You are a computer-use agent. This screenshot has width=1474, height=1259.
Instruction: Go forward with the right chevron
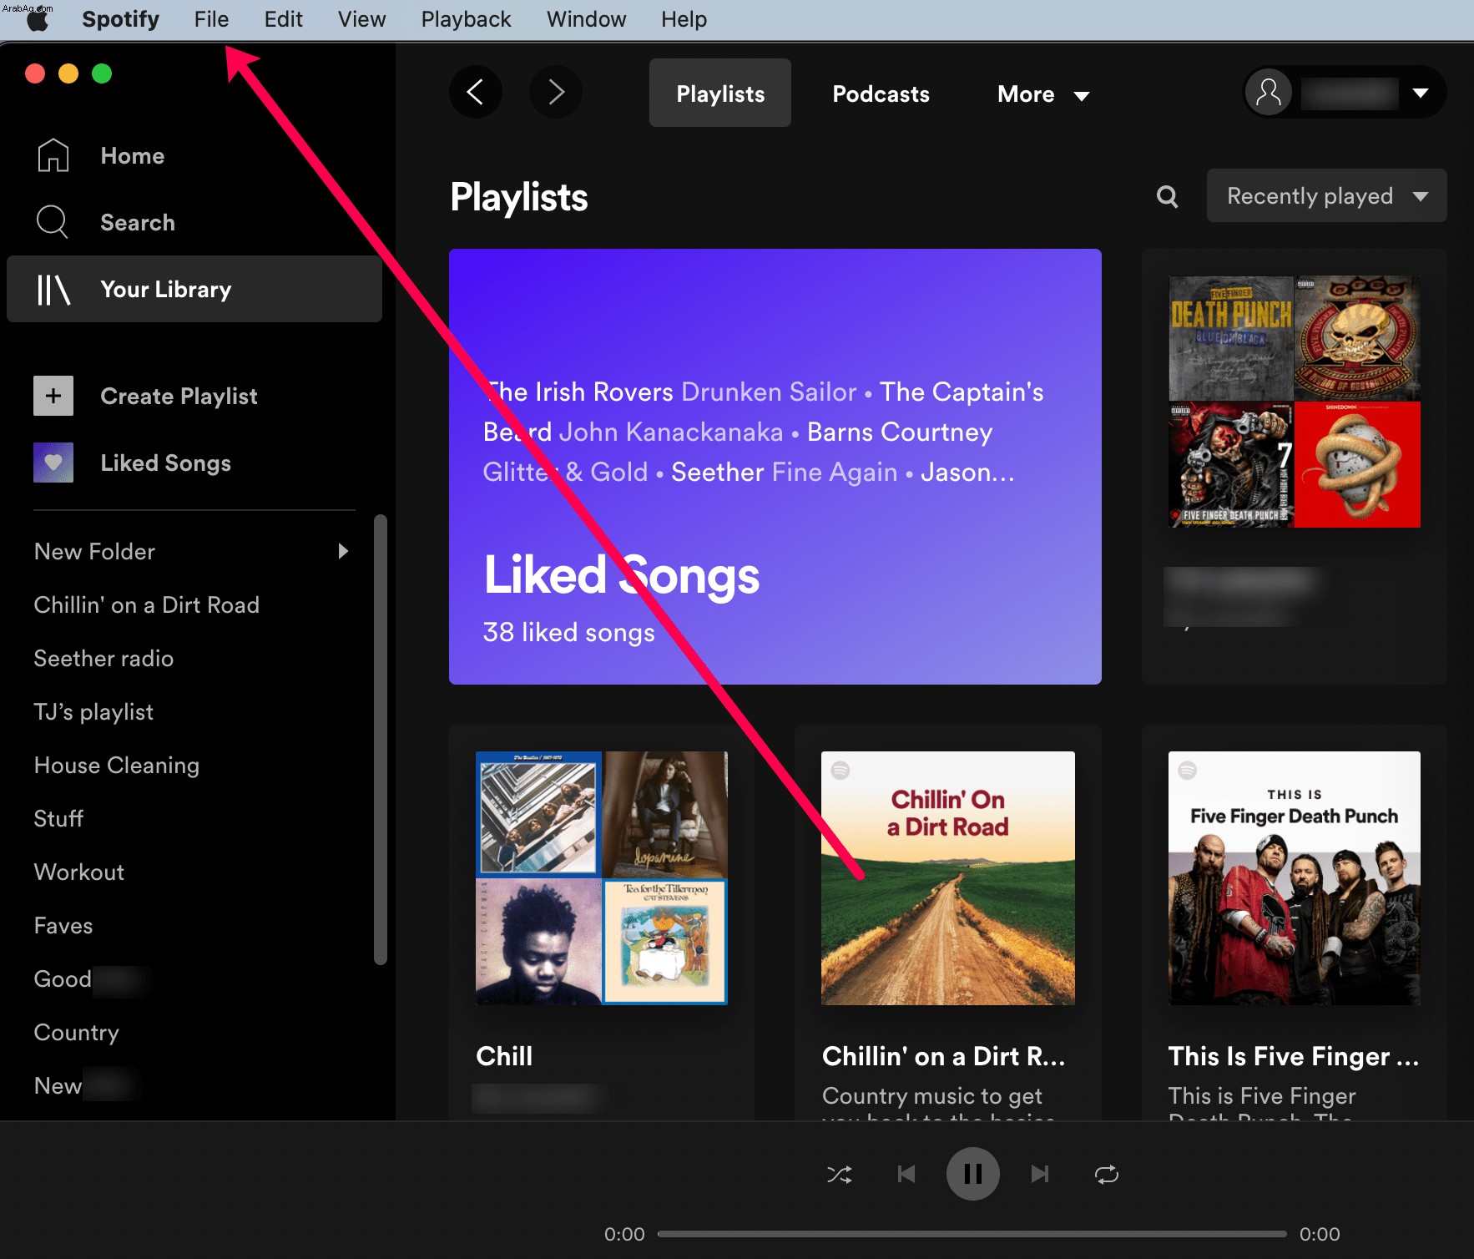[556, 92]
